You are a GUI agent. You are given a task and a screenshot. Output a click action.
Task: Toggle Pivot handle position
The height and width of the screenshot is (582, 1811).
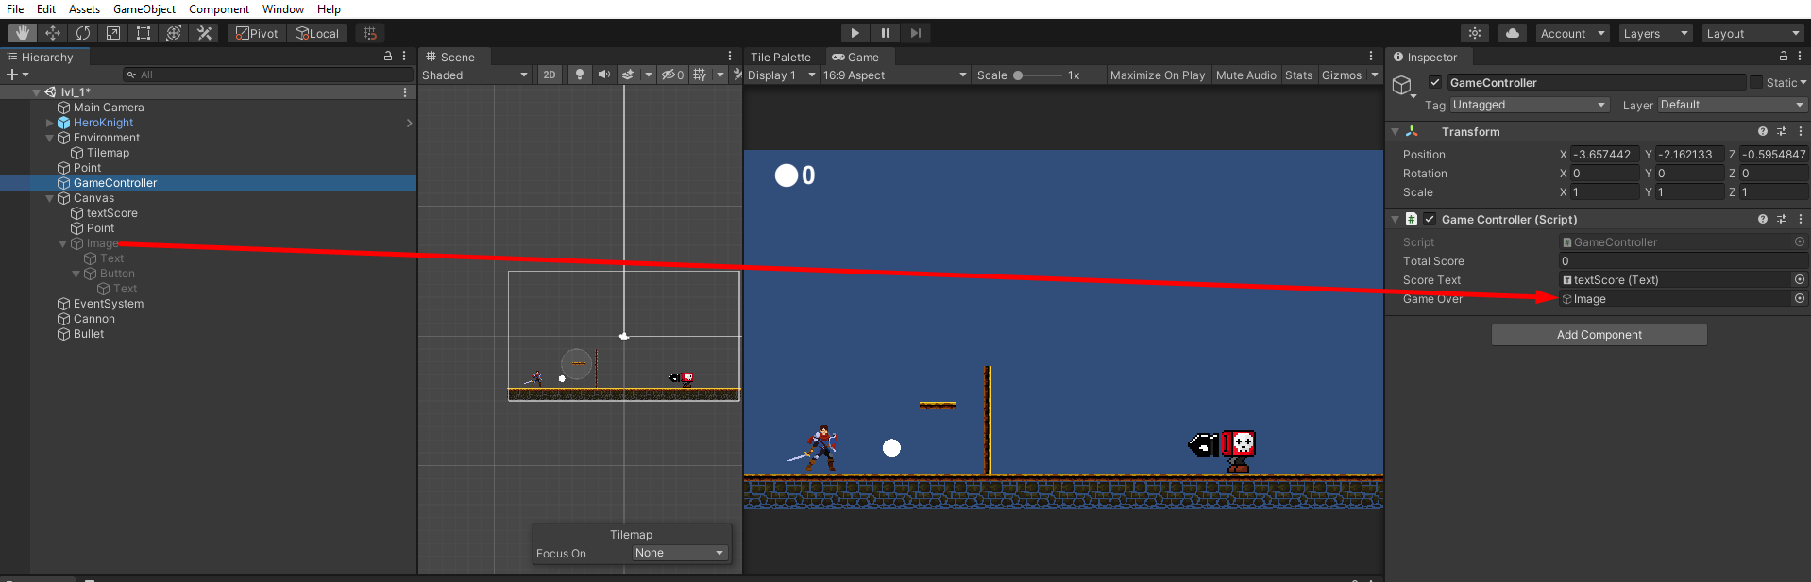point(257,33)
